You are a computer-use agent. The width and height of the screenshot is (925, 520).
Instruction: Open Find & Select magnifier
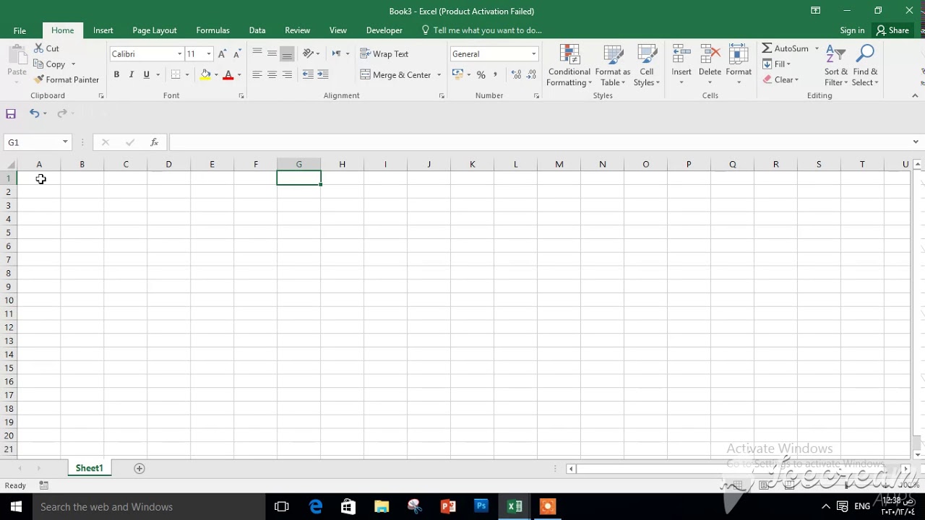coord(865,65)
